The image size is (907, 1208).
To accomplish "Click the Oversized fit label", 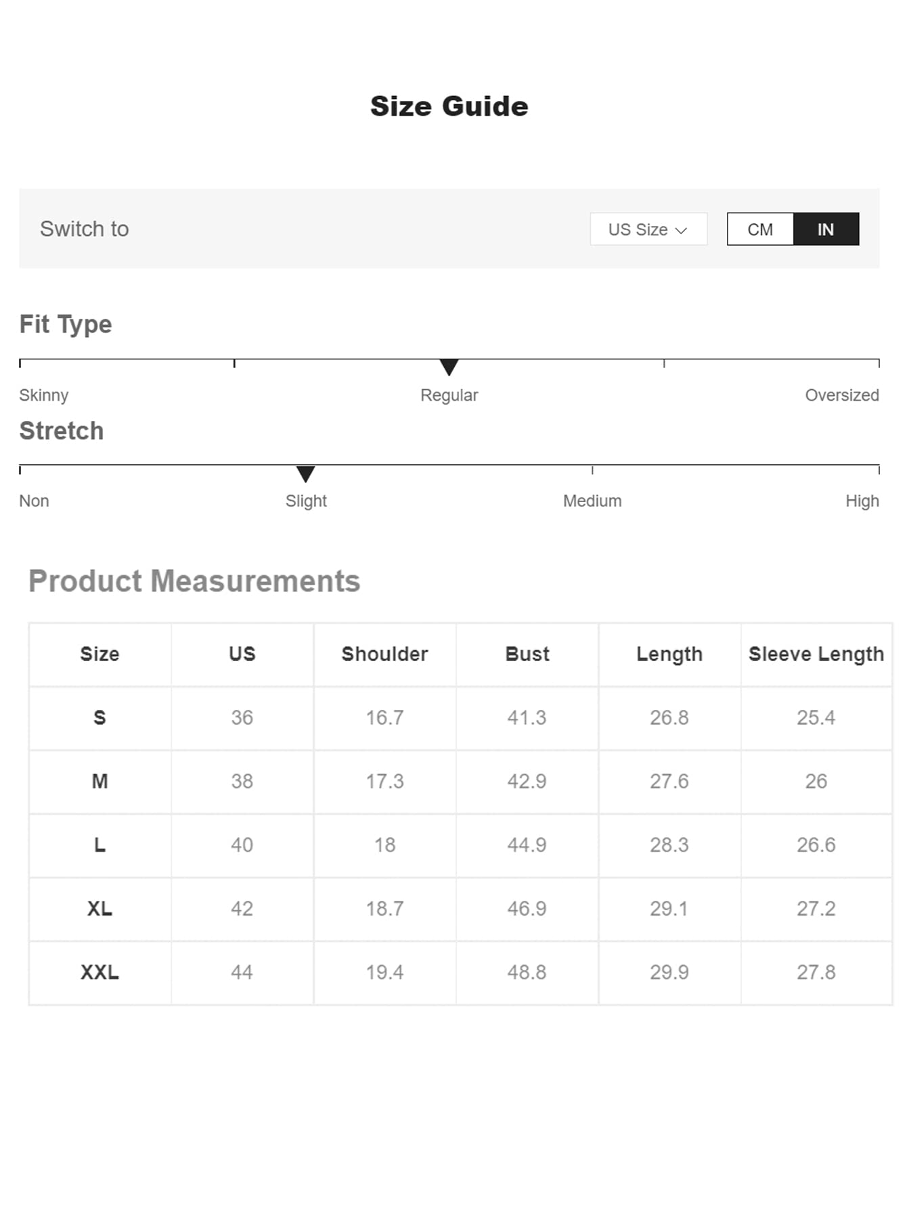I will [x=842, y=395].
